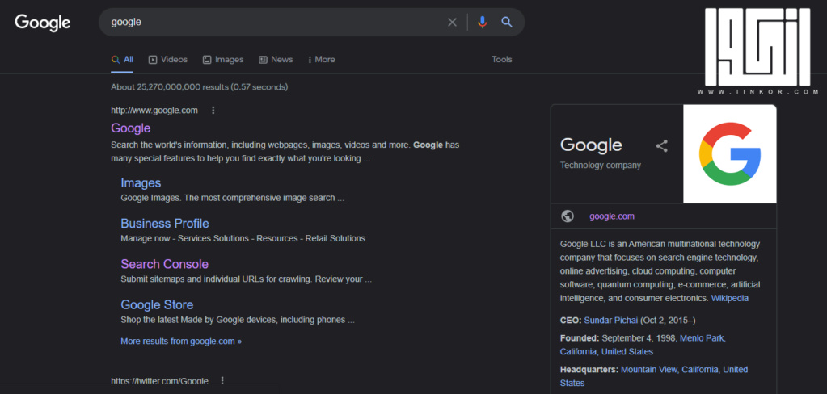The width and height of the screenshot is (827, 394).
Task: Switch to the Videos tab
Action: tap(167, 60)
